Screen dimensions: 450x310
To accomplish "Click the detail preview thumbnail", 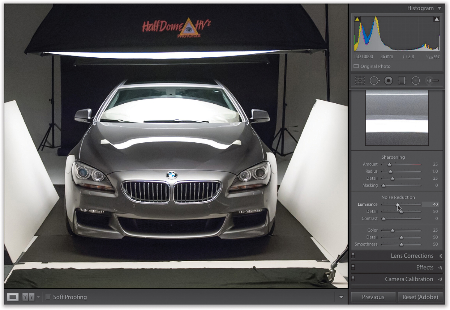I will (397, 118).
